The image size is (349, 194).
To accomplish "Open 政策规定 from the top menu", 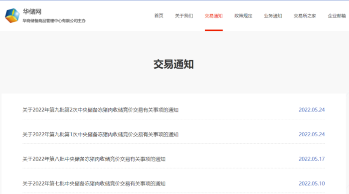I will (243, 16).
